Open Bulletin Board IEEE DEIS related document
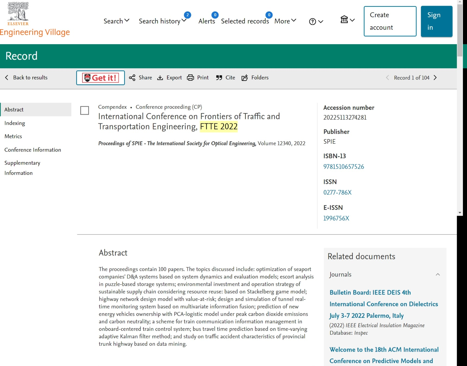Viewport: 467px width, 366px height. [384, 304]
